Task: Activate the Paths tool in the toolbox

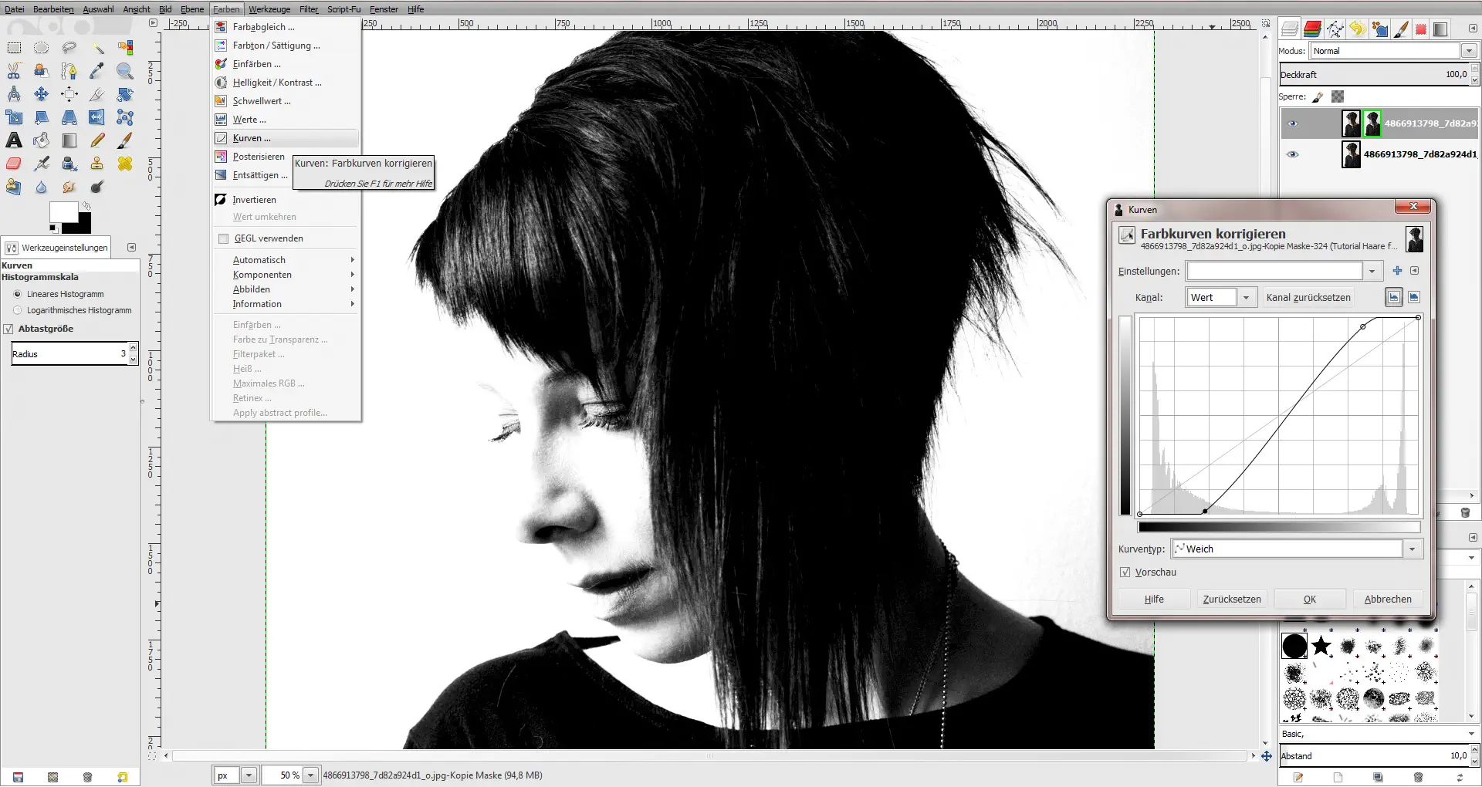Action: coord(69,71)
